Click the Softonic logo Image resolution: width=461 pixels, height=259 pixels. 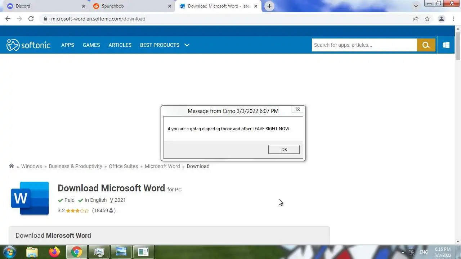click(28, 45)
